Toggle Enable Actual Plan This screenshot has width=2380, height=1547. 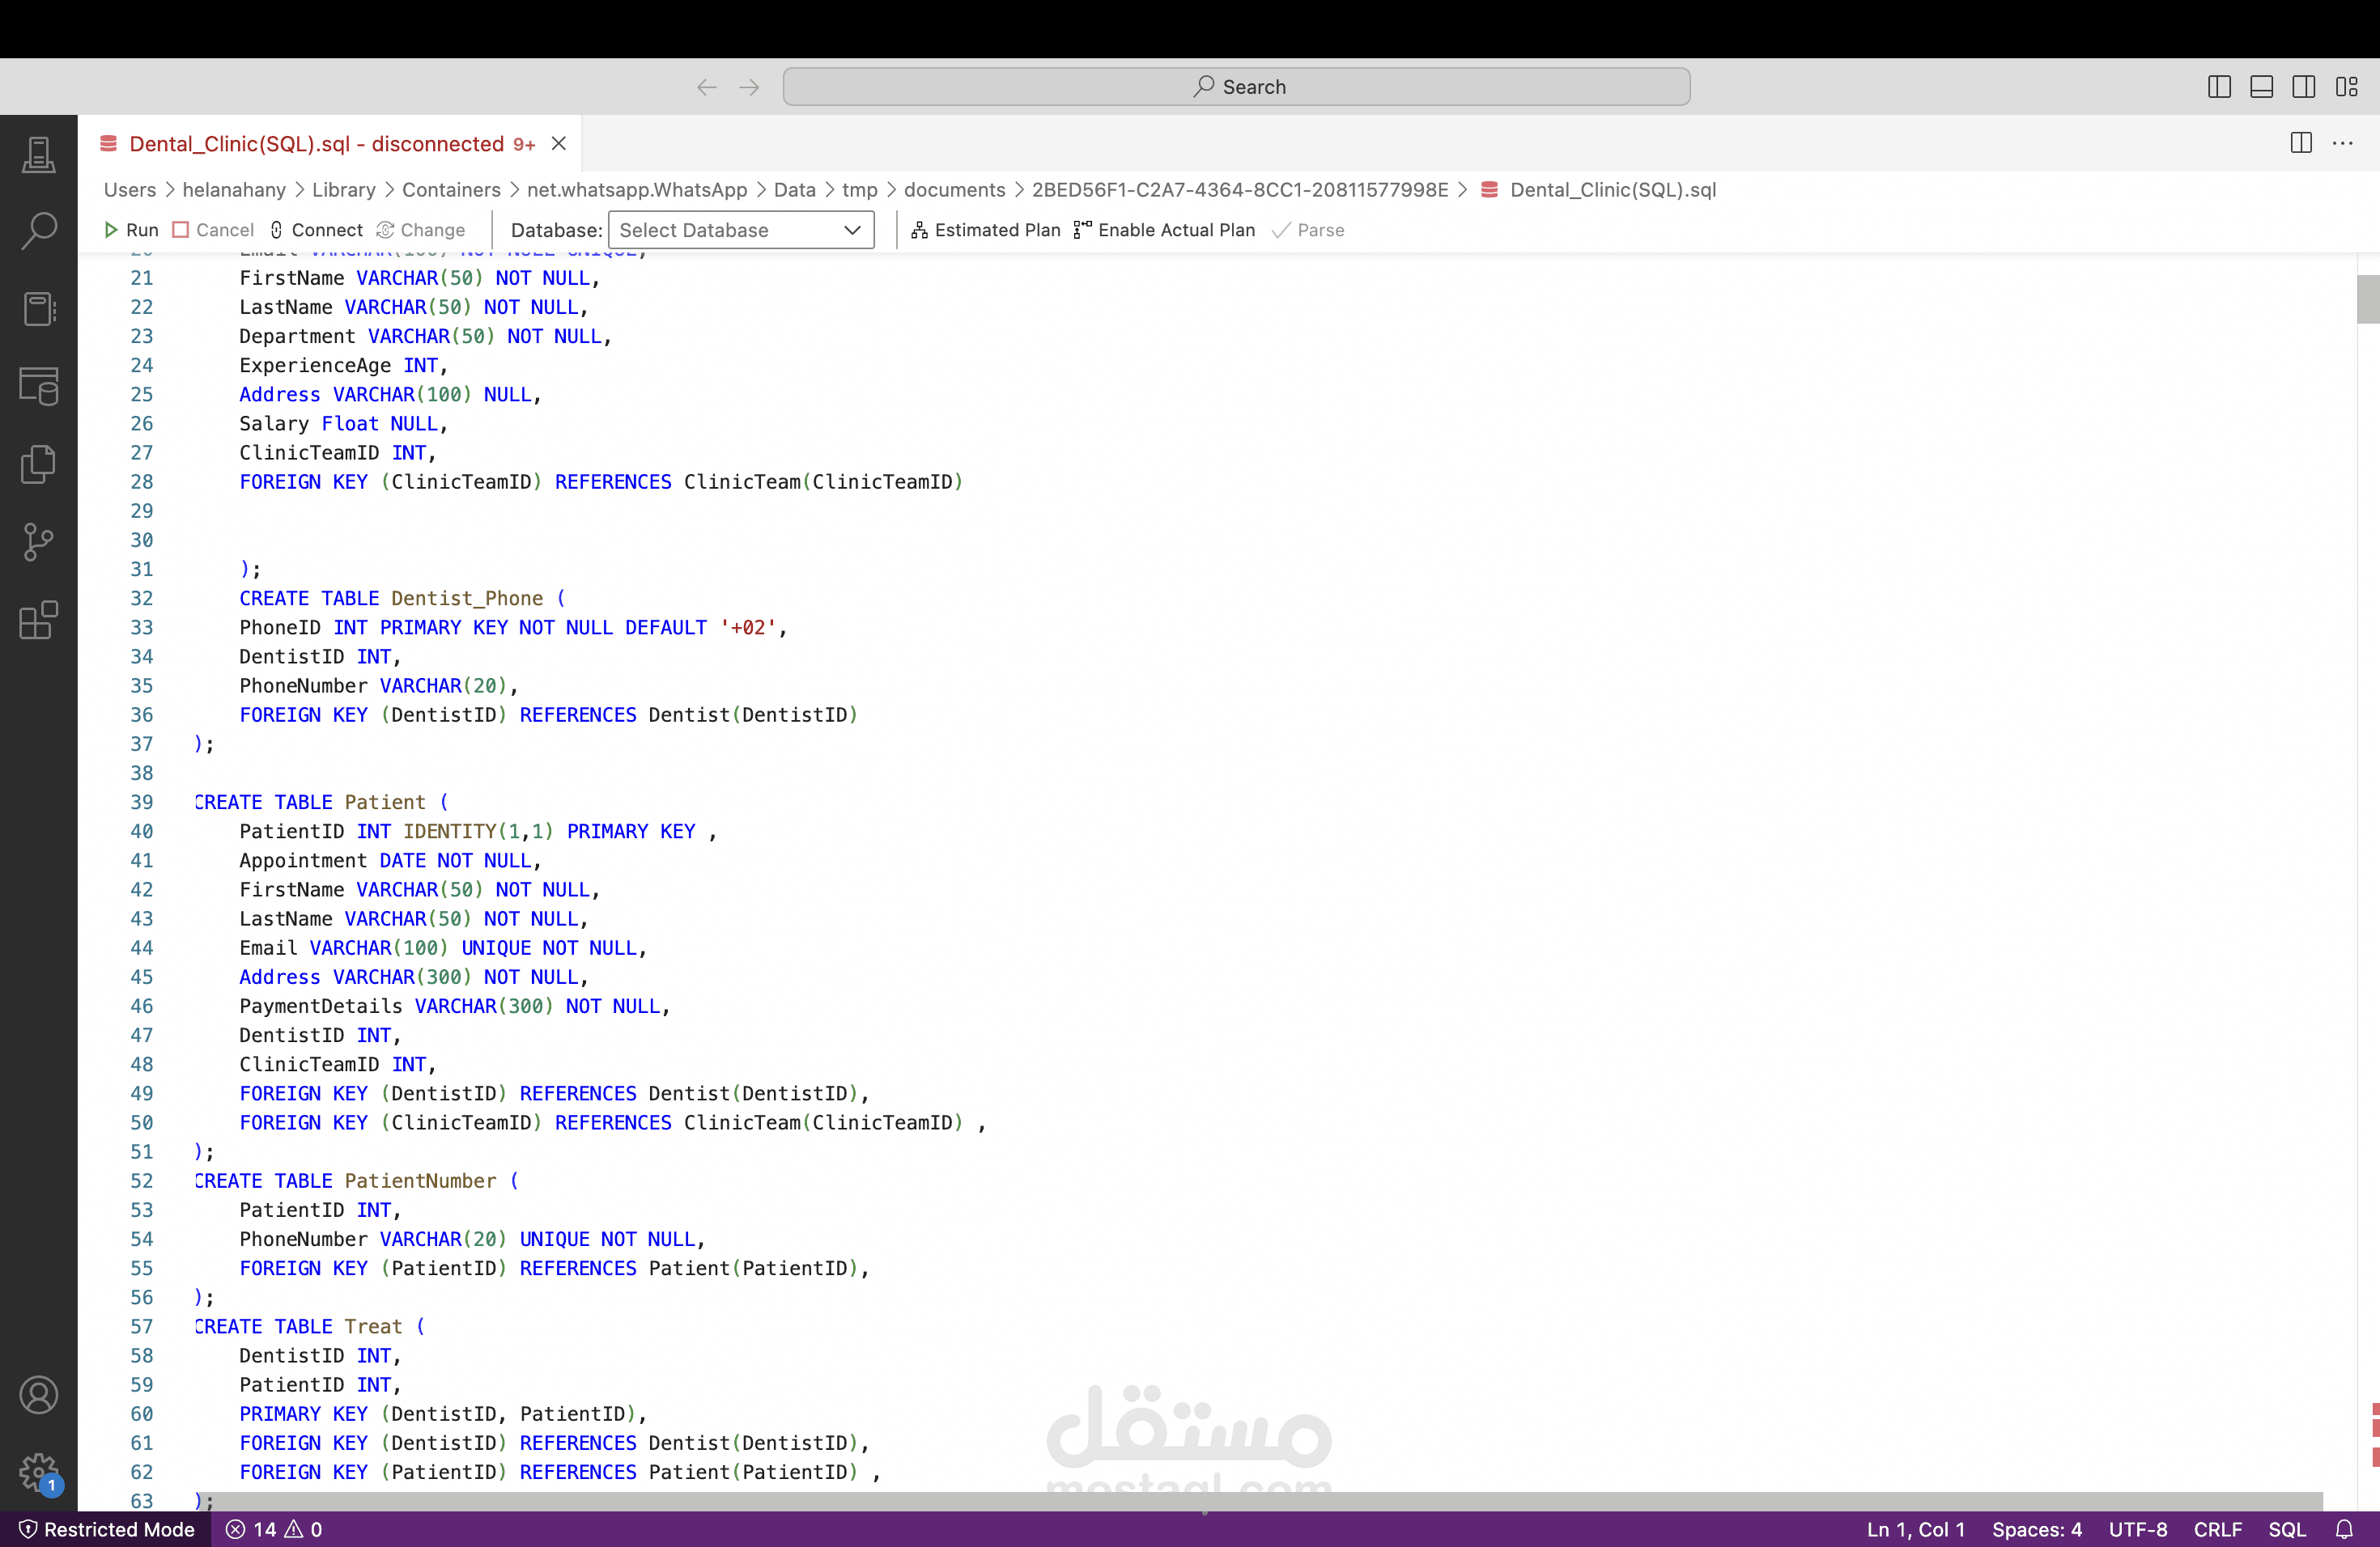1164,230
